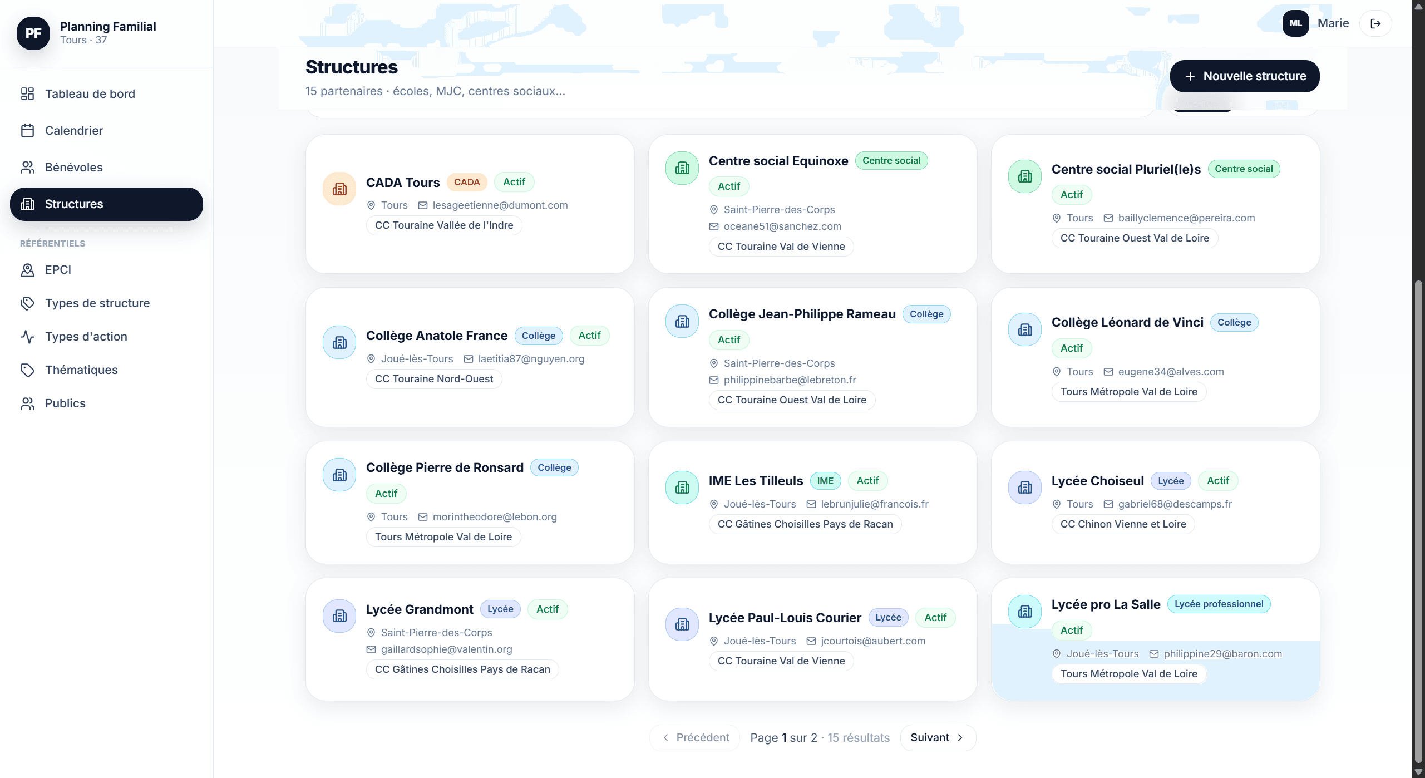The width and height of the screenshot is (1425, 778).
Task: Open Types d'action référentiel
Action: 106,337
